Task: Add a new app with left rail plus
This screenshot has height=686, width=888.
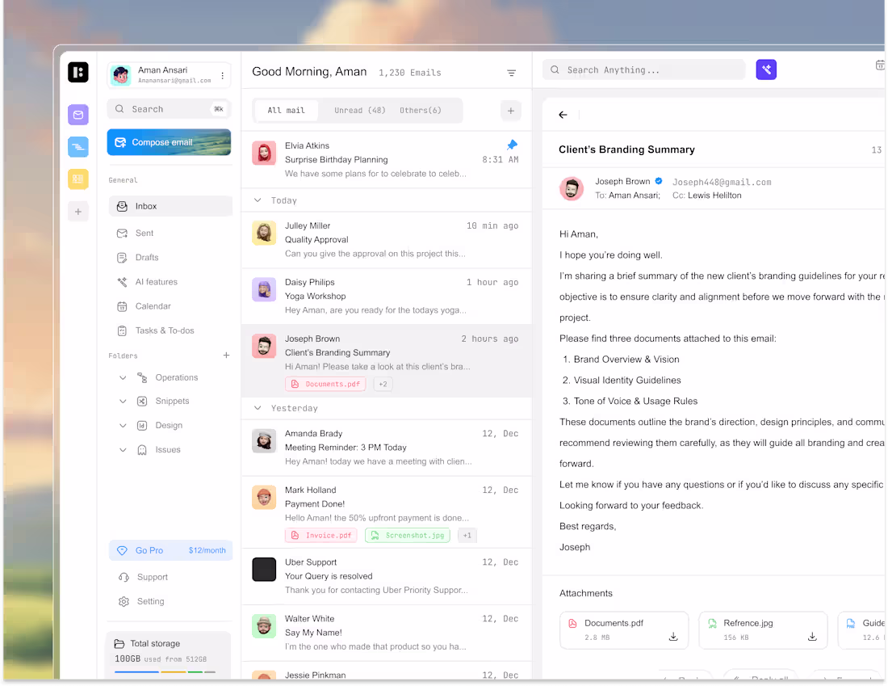Action: pyautogui.click(x=78, y=212)
